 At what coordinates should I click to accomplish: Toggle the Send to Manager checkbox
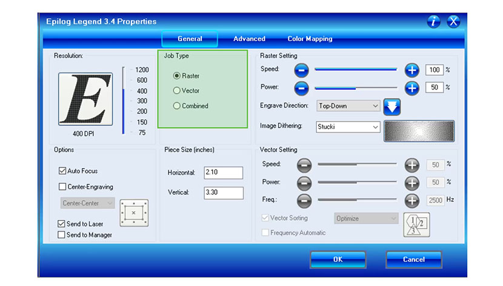62,235
